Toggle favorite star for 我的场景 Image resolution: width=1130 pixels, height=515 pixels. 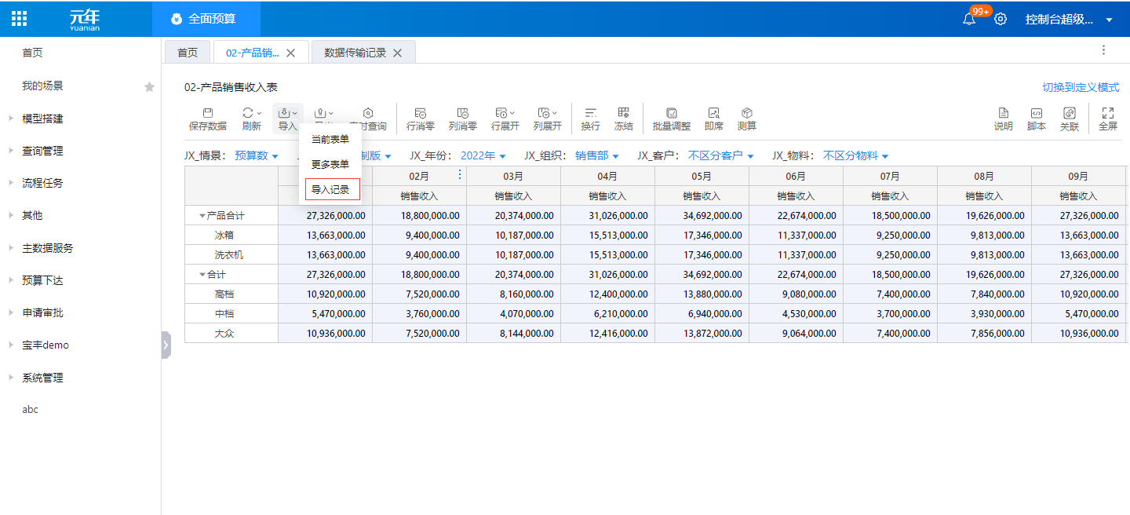pyautogui.click(x=149, y=86)
